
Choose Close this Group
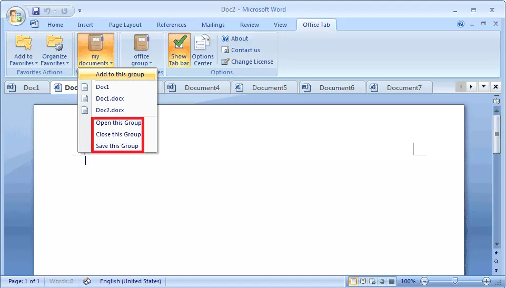[x=118, y=134]
